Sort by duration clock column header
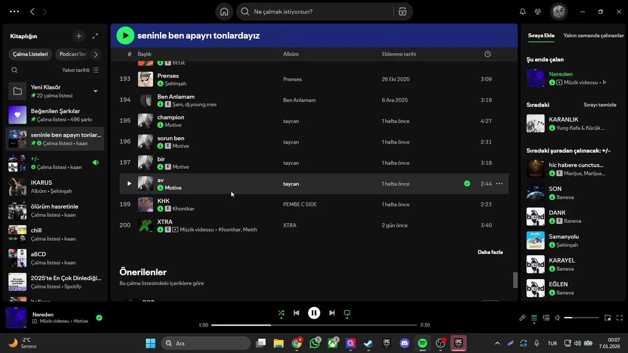The width and height of the screenshot is (628, 353). click(487, 54)
